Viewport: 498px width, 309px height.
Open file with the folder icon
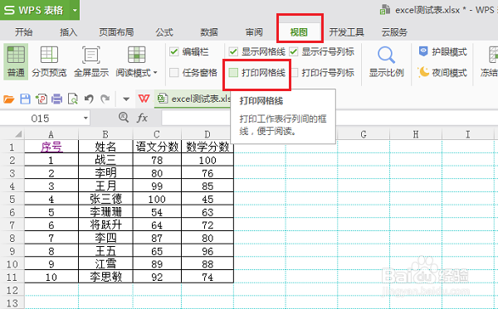point(9,99)
